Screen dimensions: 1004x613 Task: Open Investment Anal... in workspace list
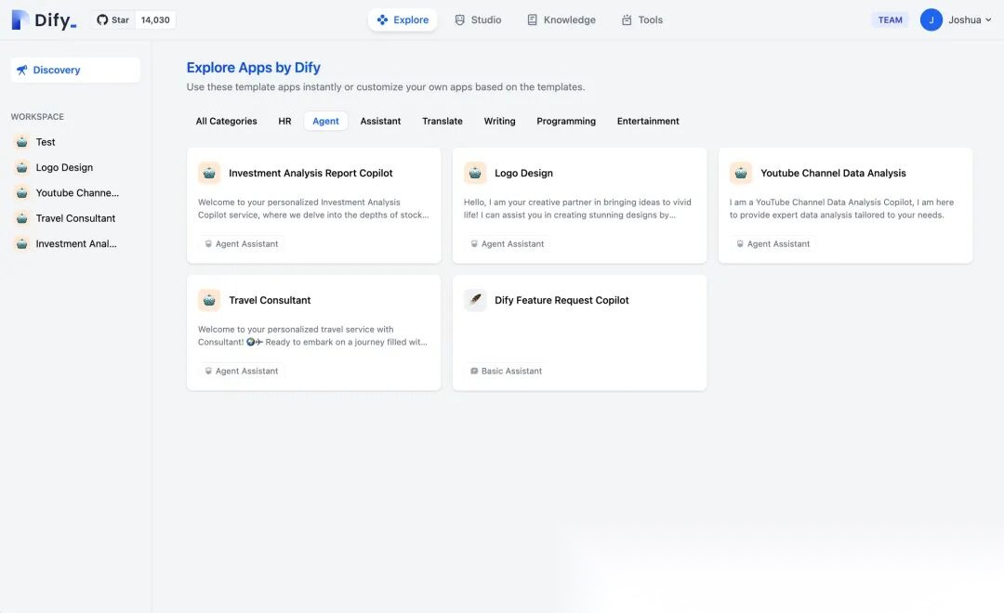(76, 243)
